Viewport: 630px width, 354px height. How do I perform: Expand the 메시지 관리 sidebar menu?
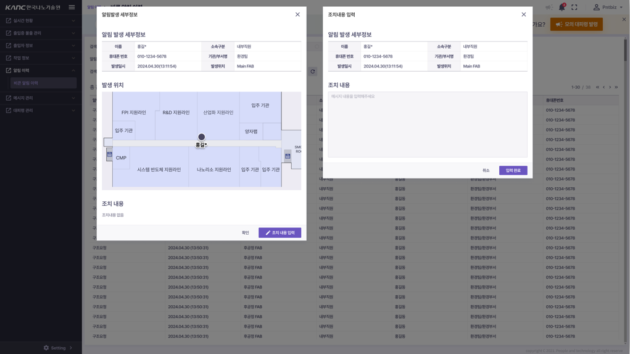point(41,98)
